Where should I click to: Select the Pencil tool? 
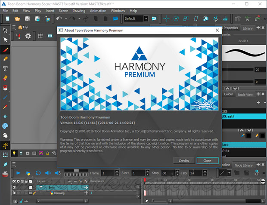5,59
